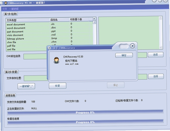Select the visio docment row
The width and height of the screenshot is (170, 131).
coord(49,35)
